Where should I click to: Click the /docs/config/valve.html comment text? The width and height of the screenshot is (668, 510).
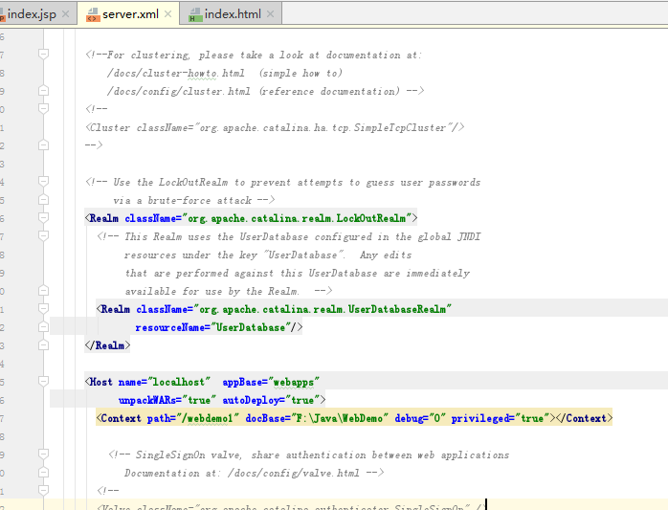point(294,473)
